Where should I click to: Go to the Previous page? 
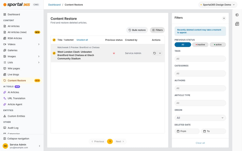coord(98,141)
